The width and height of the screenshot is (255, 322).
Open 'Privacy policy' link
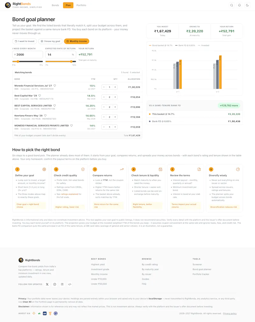pyautogui.click(x=230, y=314)
